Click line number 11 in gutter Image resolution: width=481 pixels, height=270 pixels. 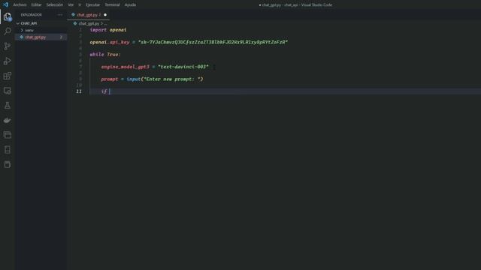point(79,91)
